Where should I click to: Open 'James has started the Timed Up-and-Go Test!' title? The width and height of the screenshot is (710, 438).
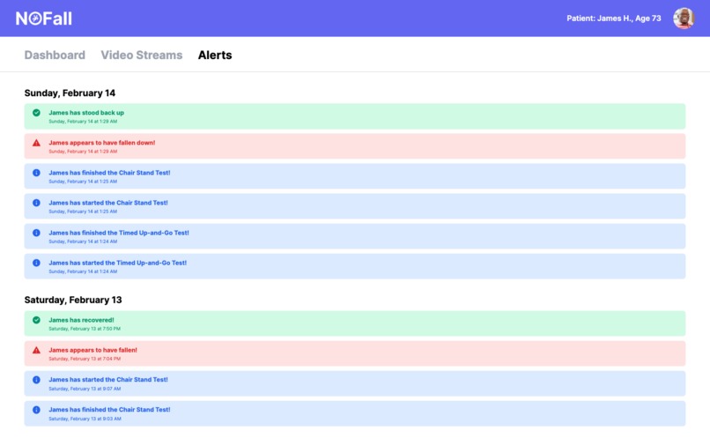[x=117, y=263]
